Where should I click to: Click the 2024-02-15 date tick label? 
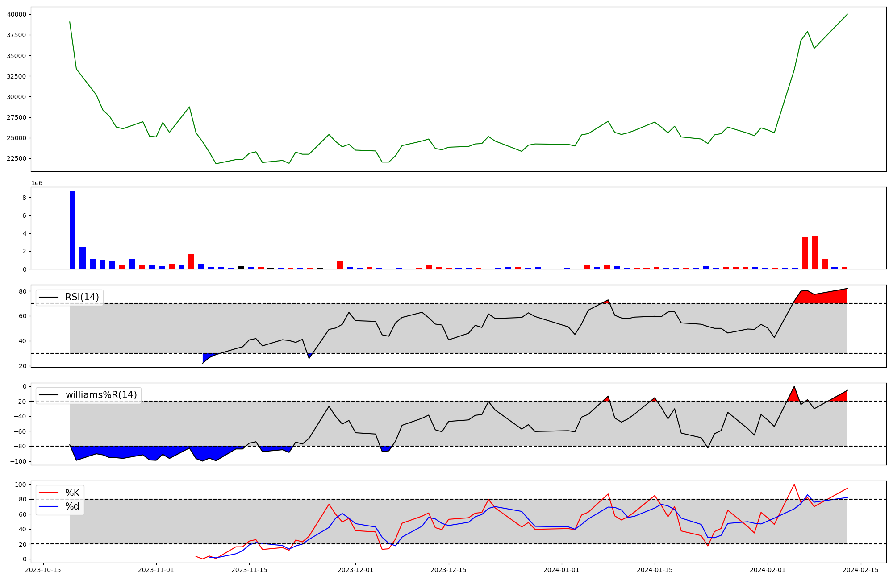point(860,570)
